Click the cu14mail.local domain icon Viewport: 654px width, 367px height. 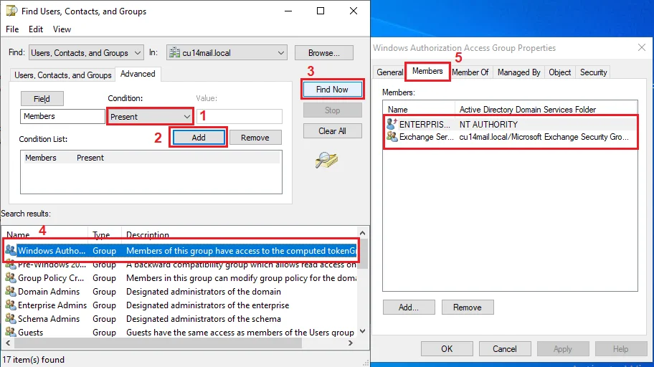pos(174,53)
